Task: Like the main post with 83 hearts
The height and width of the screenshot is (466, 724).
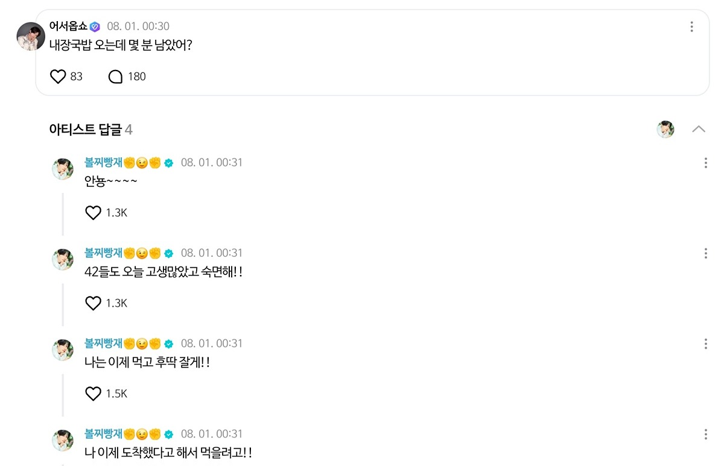Action: click(x=58, y=77)
